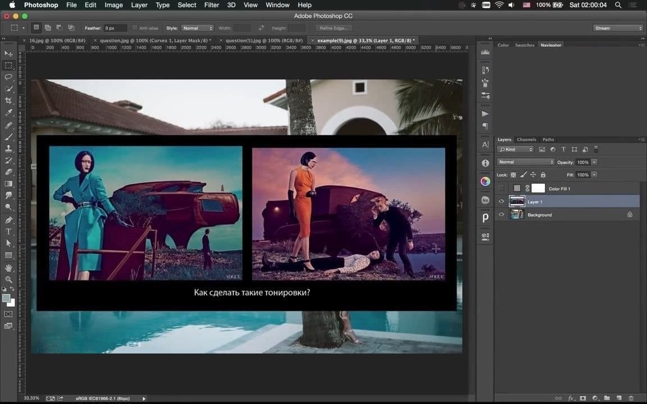Select the Horizontal Type tool
This screenshot has width=647, height=404.
pyautogui.click(x=8, y=232)
